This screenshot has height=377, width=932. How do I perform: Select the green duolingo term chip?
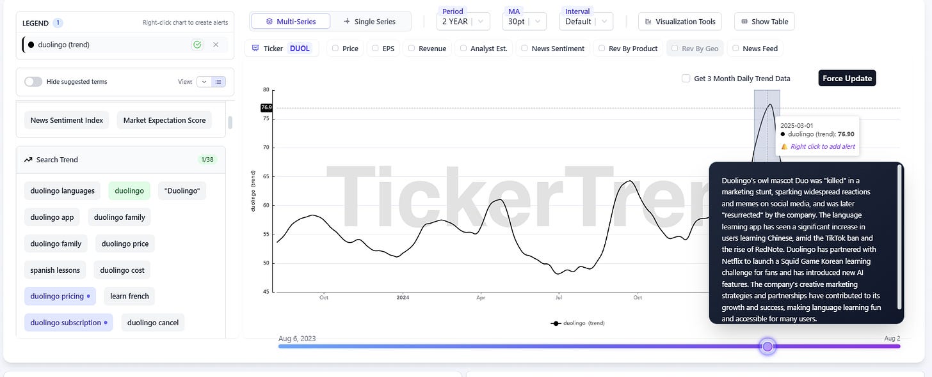pyautogui.click(x=129, y=190)
